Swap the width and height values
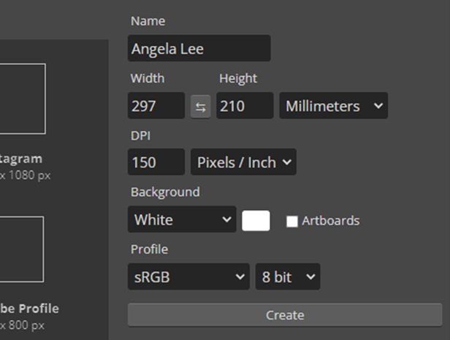Image resolution: width=450 pixels, height=340 pixels. (200, 107)
